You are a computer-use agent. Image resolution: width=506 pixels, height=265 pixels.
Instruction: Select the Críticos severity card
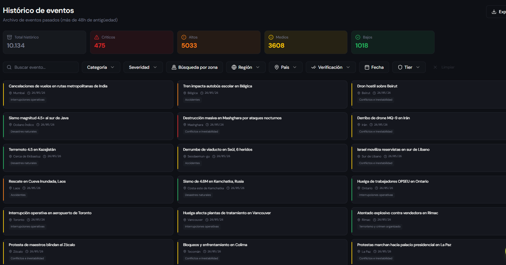(132, 42)
